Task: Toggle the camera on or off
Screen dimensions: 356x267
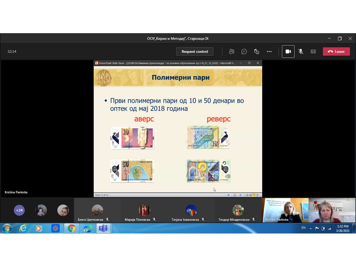Action: point(288,52)
